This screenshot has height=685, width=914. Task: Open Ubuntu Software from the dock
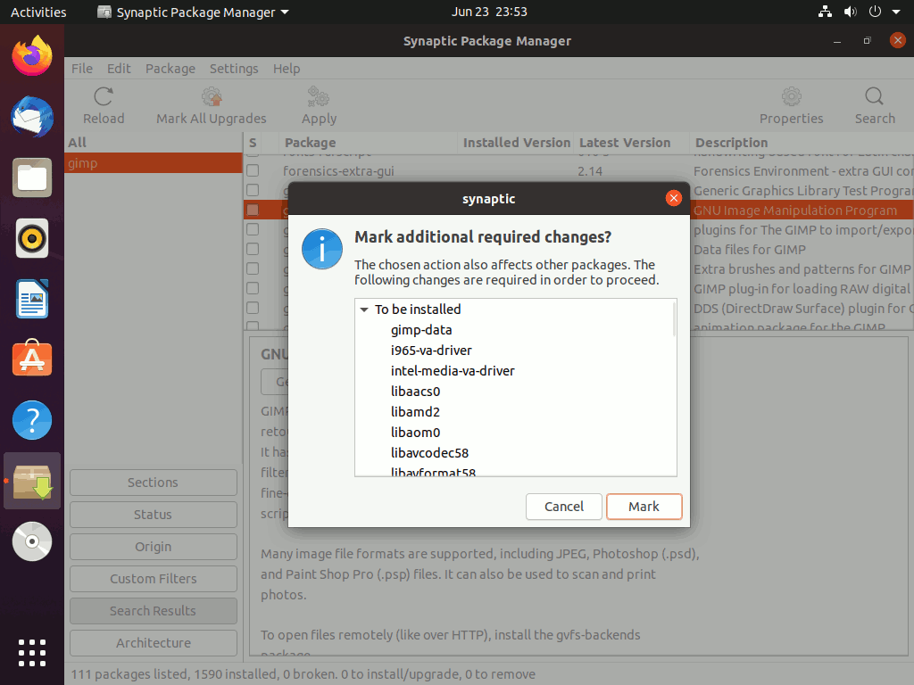click(x=32, y=359)
